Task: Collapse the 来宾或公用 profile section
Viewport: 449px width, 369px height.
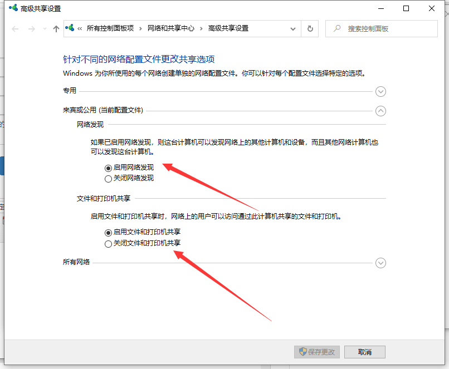Action: click(380, 111)
